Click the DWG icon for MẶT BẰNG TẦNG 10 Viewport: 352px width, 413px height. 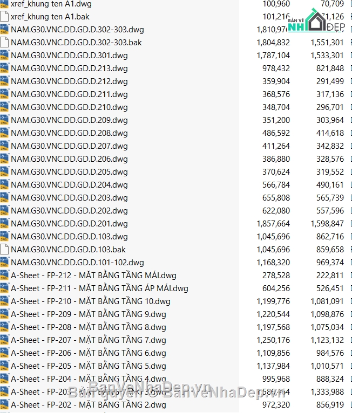click(4, 301)
